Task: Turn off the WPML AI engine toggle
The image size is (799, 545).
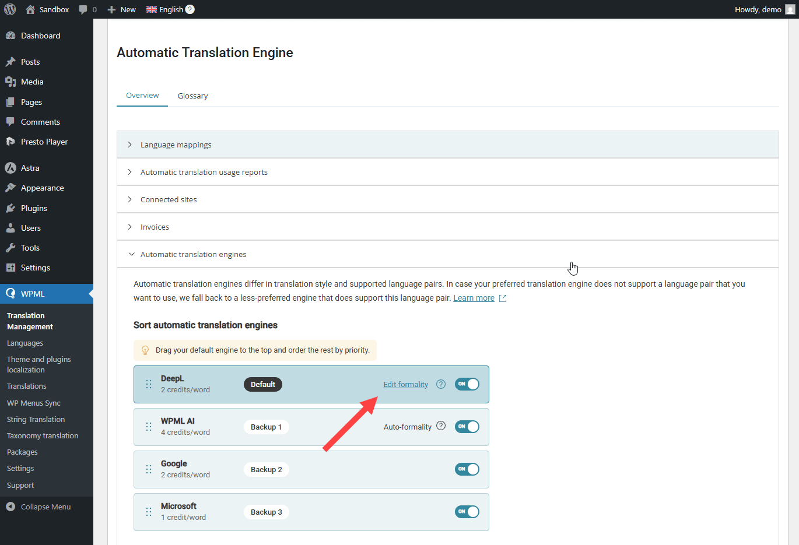Action: (467, 427)
